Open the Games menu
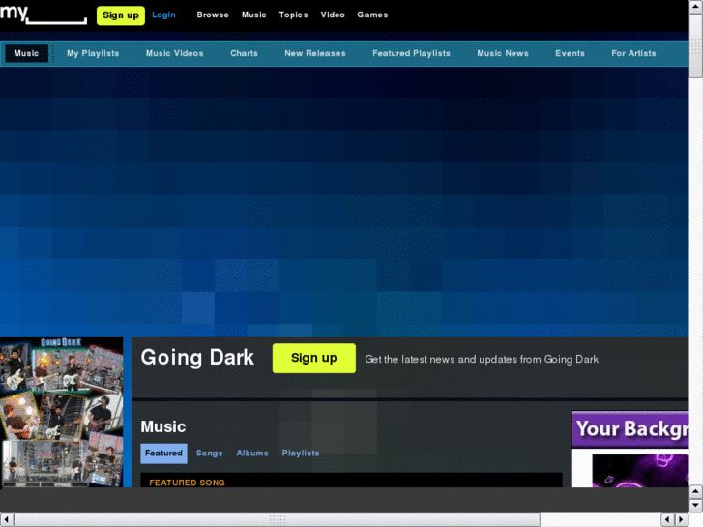The height and width of the screenshot is (527, 703). pos(372,15)
